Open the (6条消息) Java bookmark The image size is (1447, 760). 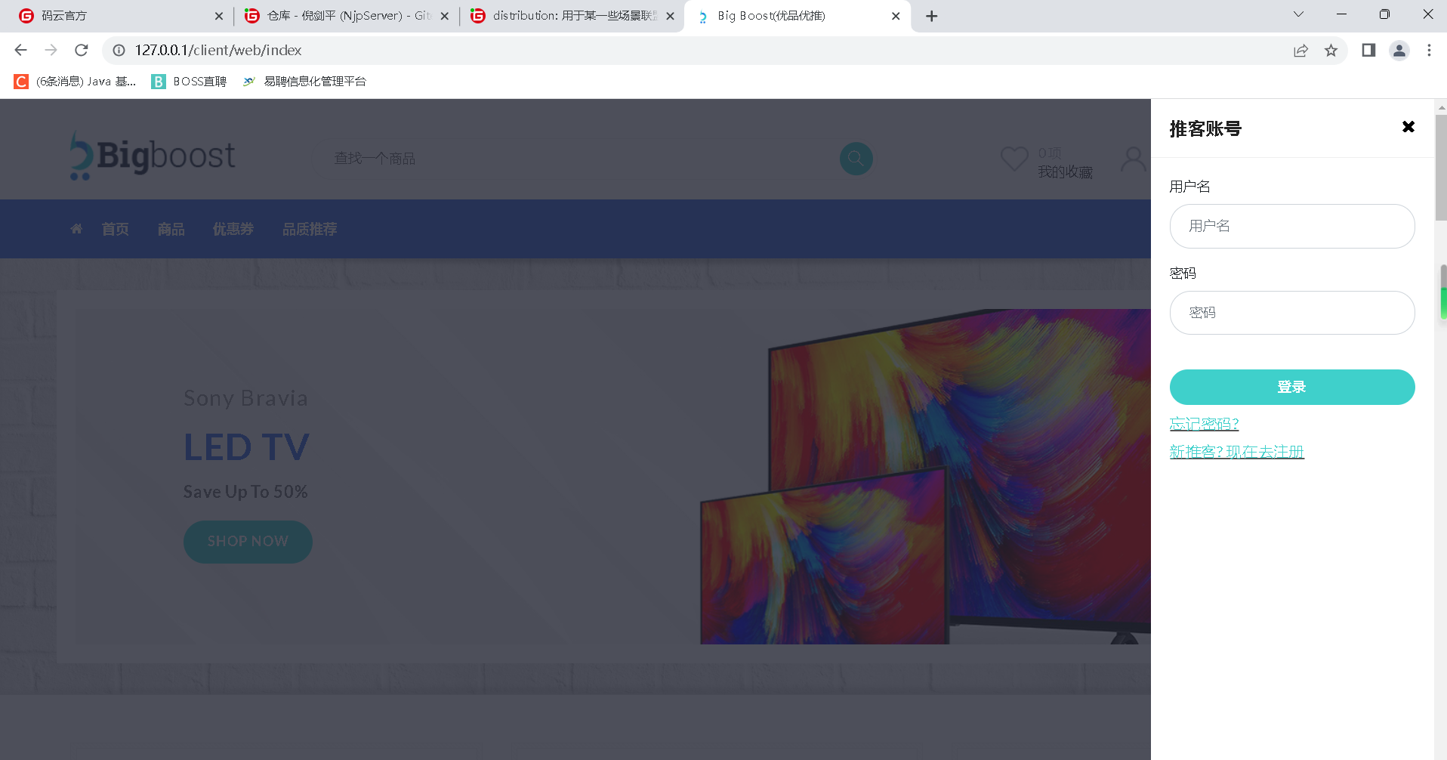75,82
